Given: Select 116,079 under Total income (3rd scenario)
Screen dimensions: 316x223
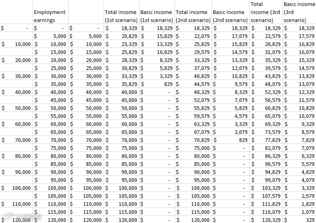Looking at the screenshot, I should click(x=271, y=212).
